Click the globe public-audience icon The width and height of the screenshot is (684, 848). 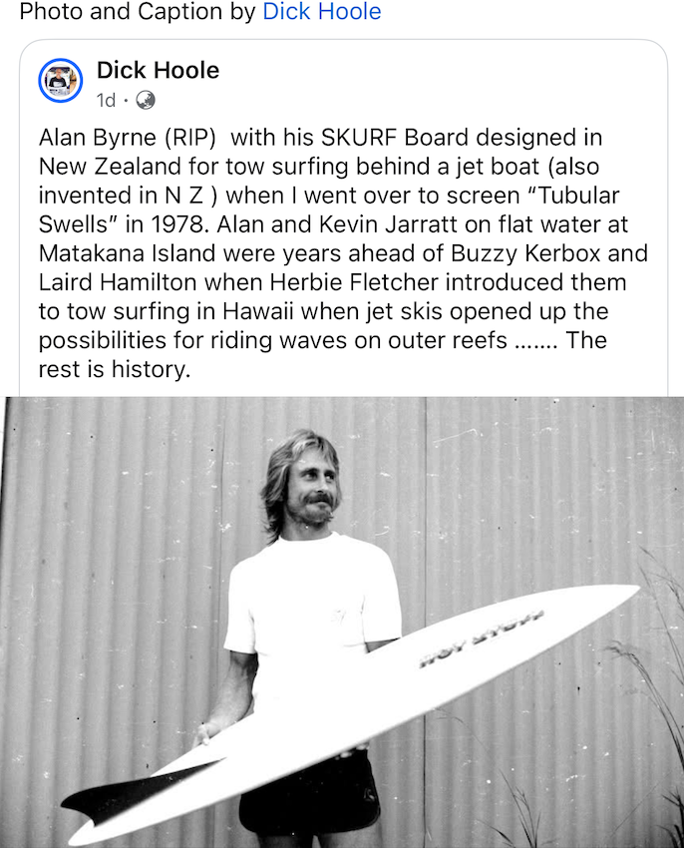pos(145,100)
